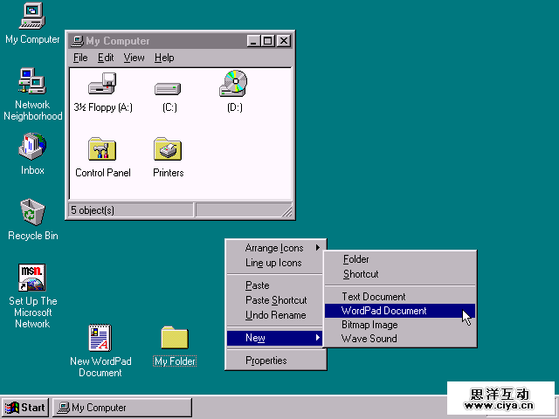Image resolution: width=559 pixels, height=419 pixels.
Task: Select the (D:) CD-ROM drive icon
Action: [x=233, y=85]
